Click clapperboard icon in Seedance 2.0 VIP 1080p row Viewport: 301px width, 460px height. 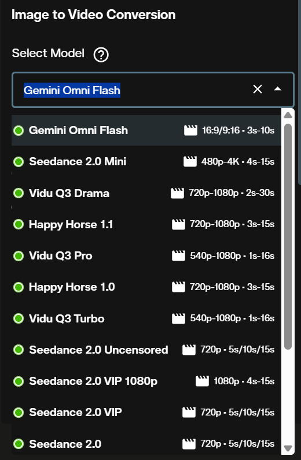[x=203, y=381]
